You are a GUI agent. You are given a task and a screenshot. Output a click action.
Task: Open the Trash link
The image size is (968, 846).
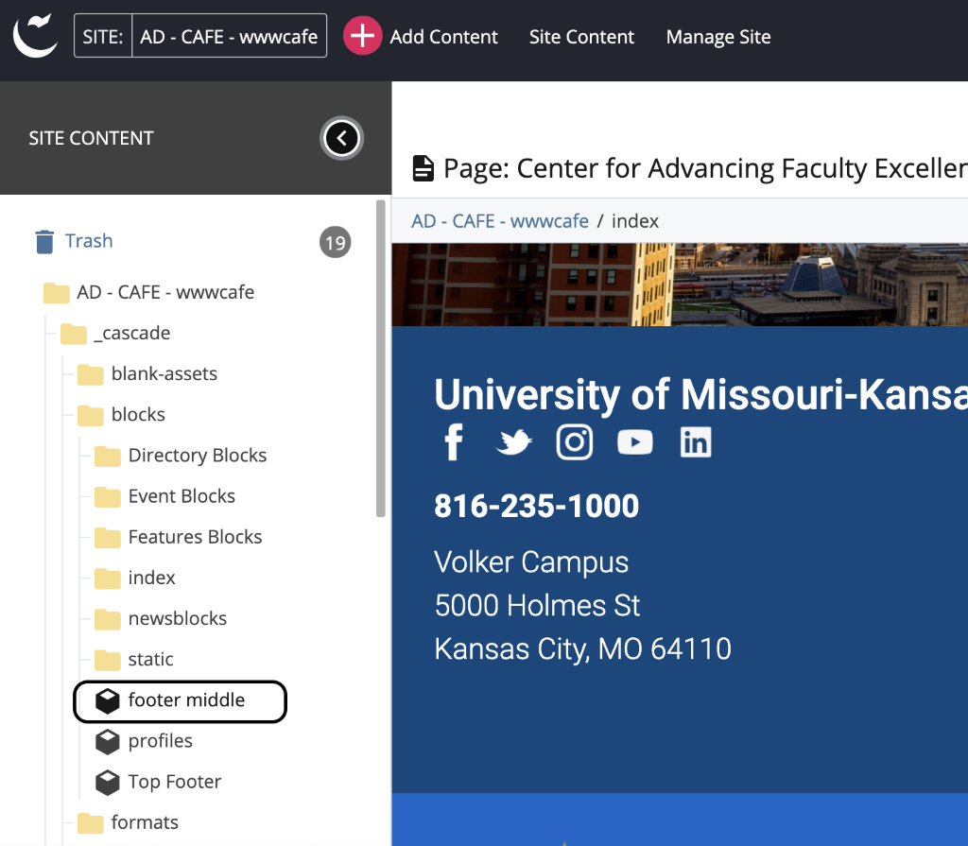click(89, 241)
